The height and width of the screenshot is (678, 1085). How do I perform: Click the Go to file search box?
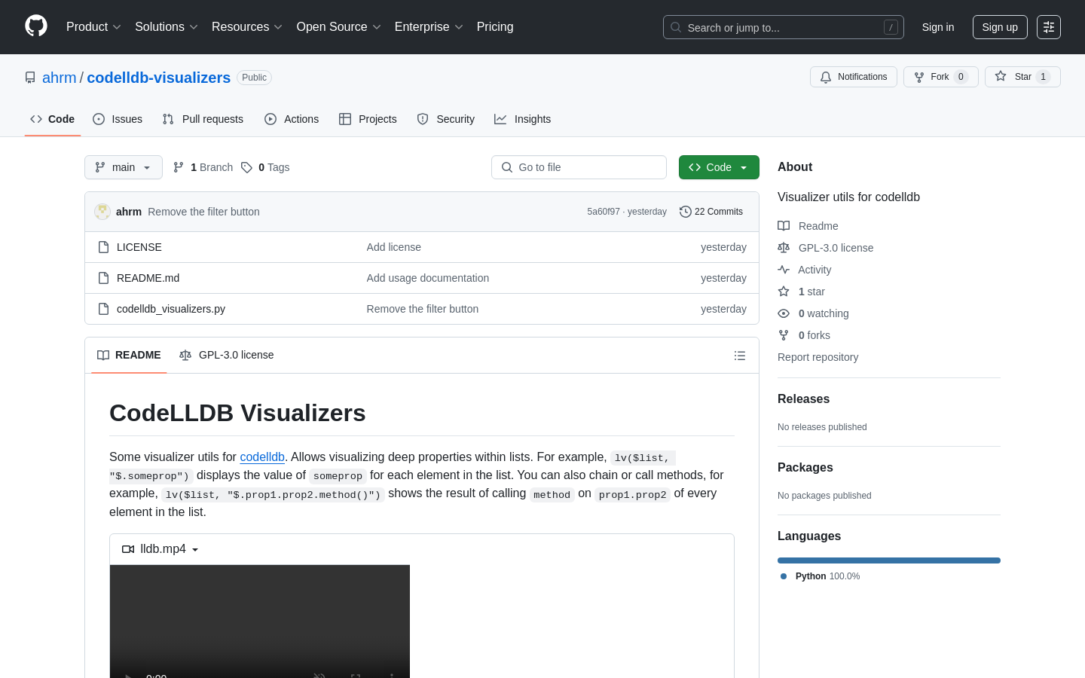[x=579, y=167]
